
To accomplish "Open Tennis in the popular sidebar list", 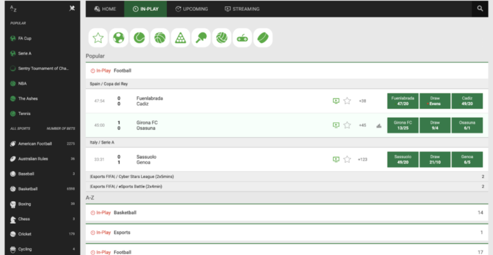I will coord(42,113).
